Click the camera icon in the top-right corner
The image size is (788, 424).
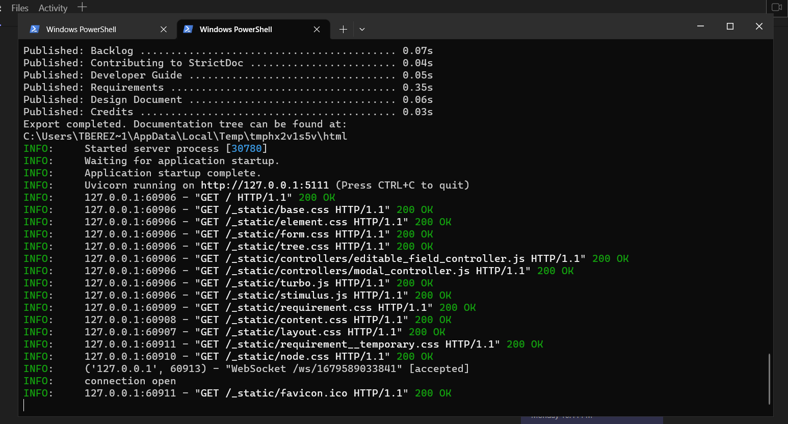(x=777, y=7)
